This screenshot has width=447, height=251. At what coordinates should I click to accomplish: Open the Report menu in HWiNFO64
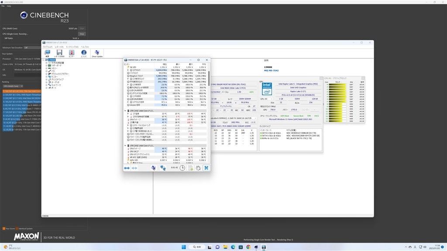[59, 47]
